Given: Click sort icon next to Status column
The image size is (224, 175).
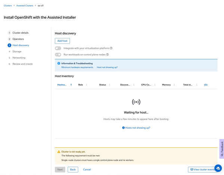Looking at the screenshot, I should pyautogui.click(x=110, y=85).
